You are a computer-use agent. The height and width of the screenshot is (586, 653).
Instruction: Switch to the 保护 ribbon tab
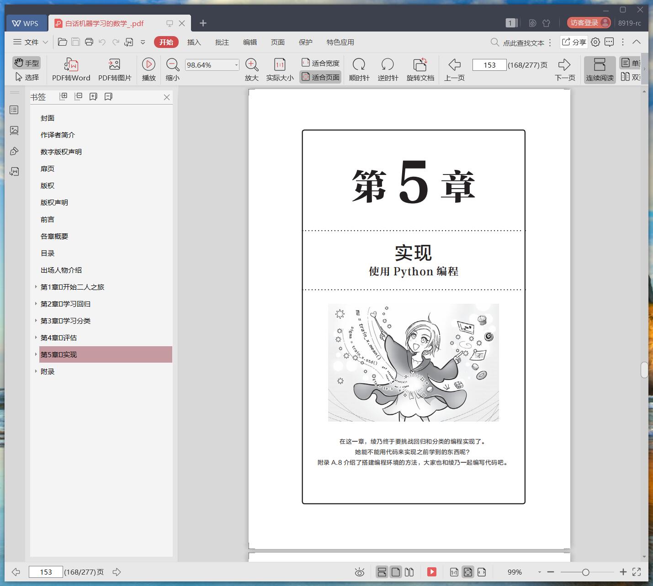tap(306, 42)
